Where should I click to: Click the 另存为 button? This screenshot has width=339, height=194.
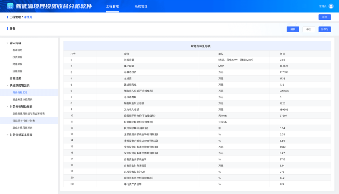click(324, 29)
